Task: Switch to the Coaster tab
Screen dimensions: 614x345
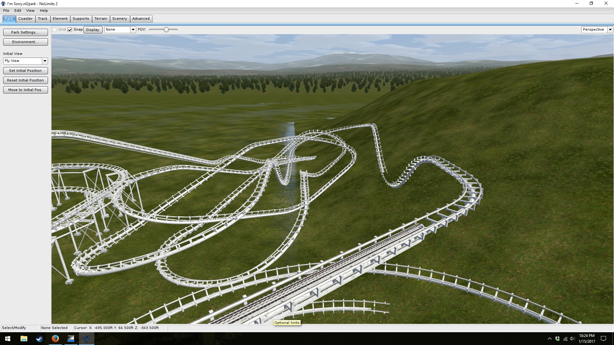Action: [25, 19]
